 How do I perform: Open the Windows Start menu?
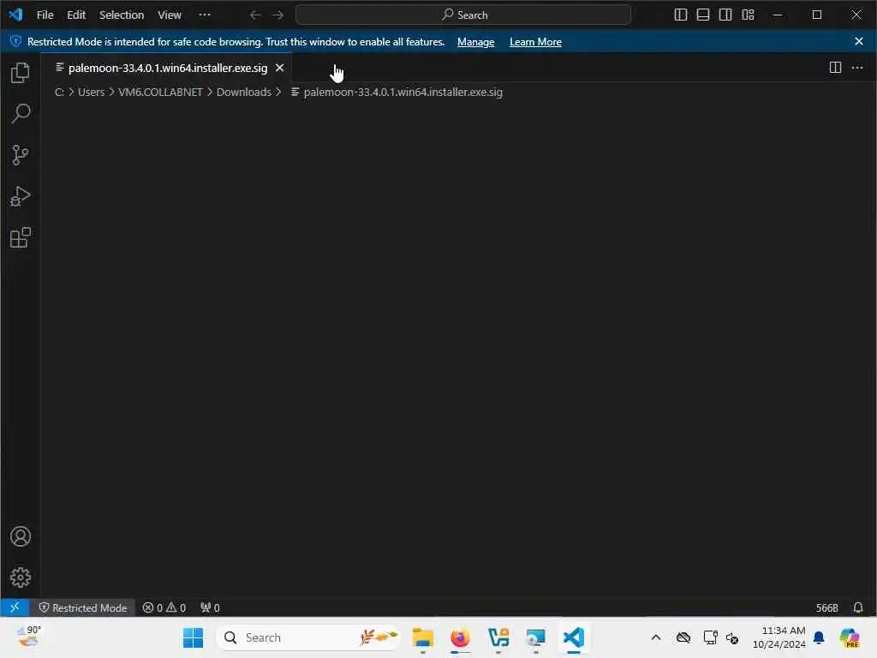pos(193,637)
